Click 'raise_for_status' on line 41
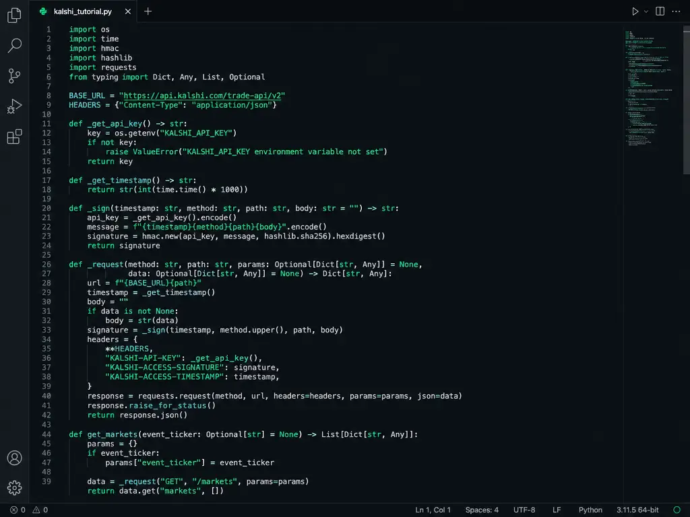Screen dimensions: 690x517 167,405
